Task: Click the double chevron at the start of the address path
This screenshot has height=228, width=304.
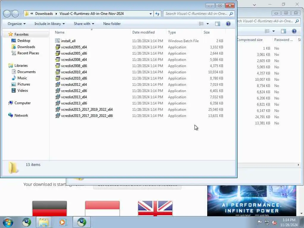Action: pos(32,14)
